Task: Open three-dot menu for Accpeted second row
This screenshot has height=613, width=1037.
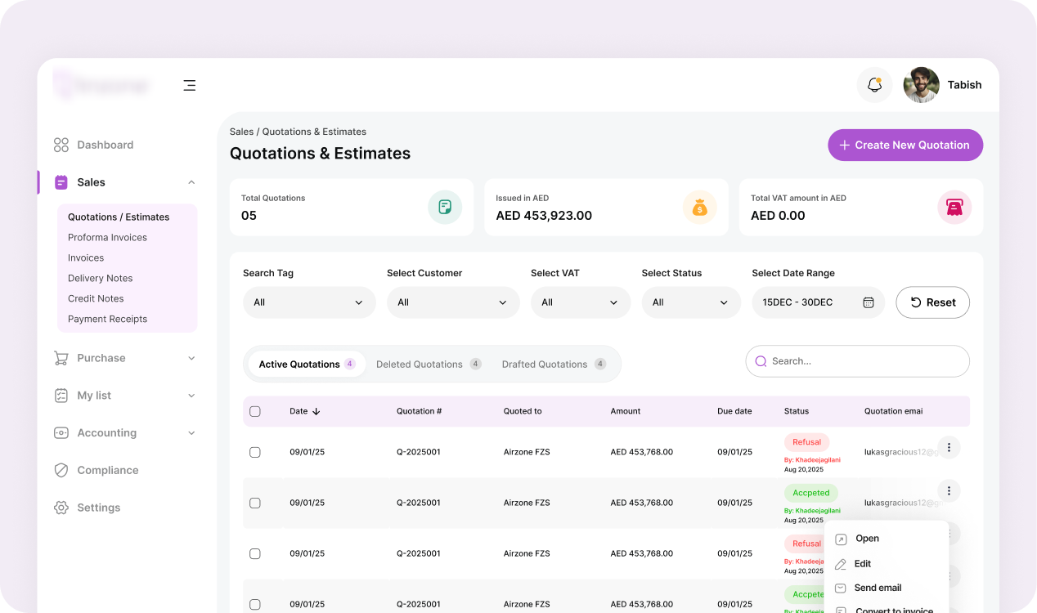Action: pyautogui.click(x=949, y=490)
